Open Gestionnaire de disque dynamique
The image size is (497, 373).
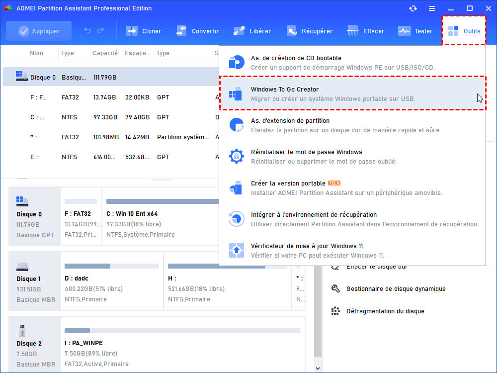[x=396, y=289]
